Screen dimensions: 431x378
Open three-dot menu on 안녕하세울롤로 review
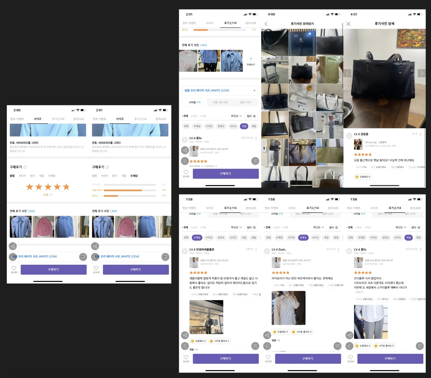[256, 250]
